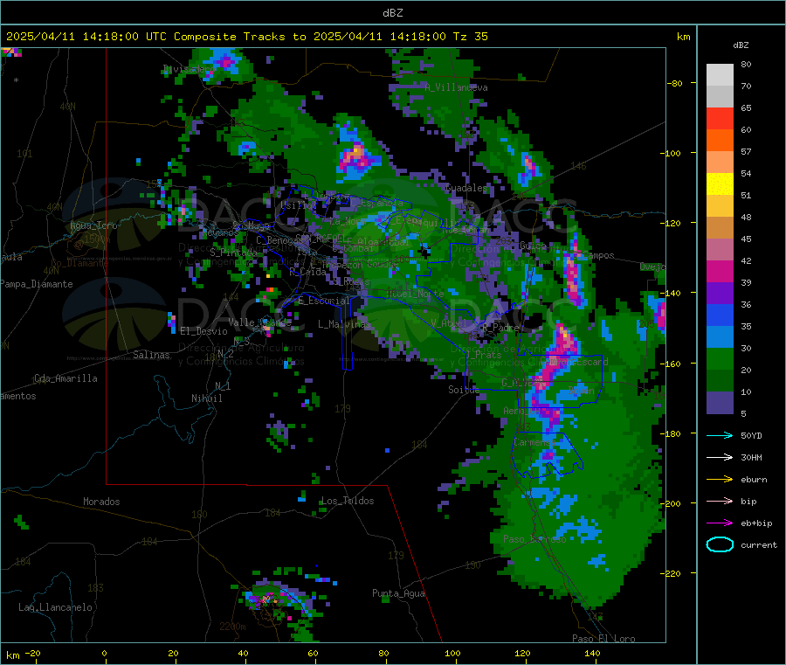This screenshot has height=665, width=786.
Task: Select the magenta 39–42 dBZ legend swatch
Action: 720,271
